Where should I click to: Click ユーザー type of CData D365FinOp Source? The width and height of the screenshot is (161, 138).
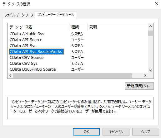click(x=77, y=69)
